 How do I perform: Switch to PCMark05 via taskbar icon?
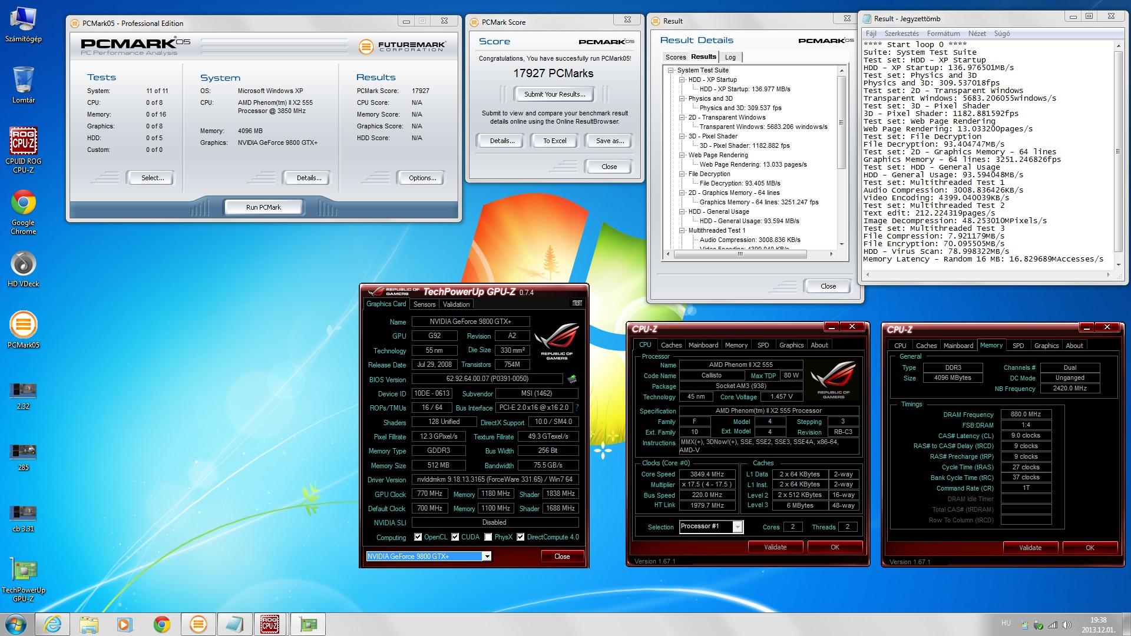199,624
